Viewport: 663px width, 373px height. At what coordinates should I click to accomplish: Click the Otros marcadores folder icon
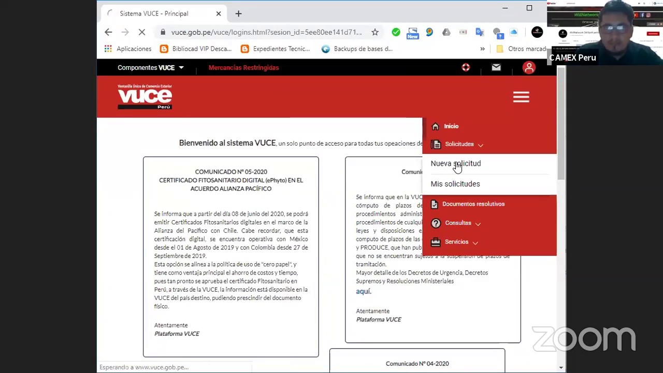coord(500,49)
